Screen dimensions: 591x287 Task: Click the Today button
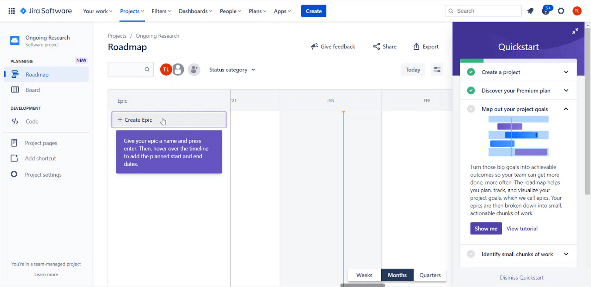click(x=413, y=70)
